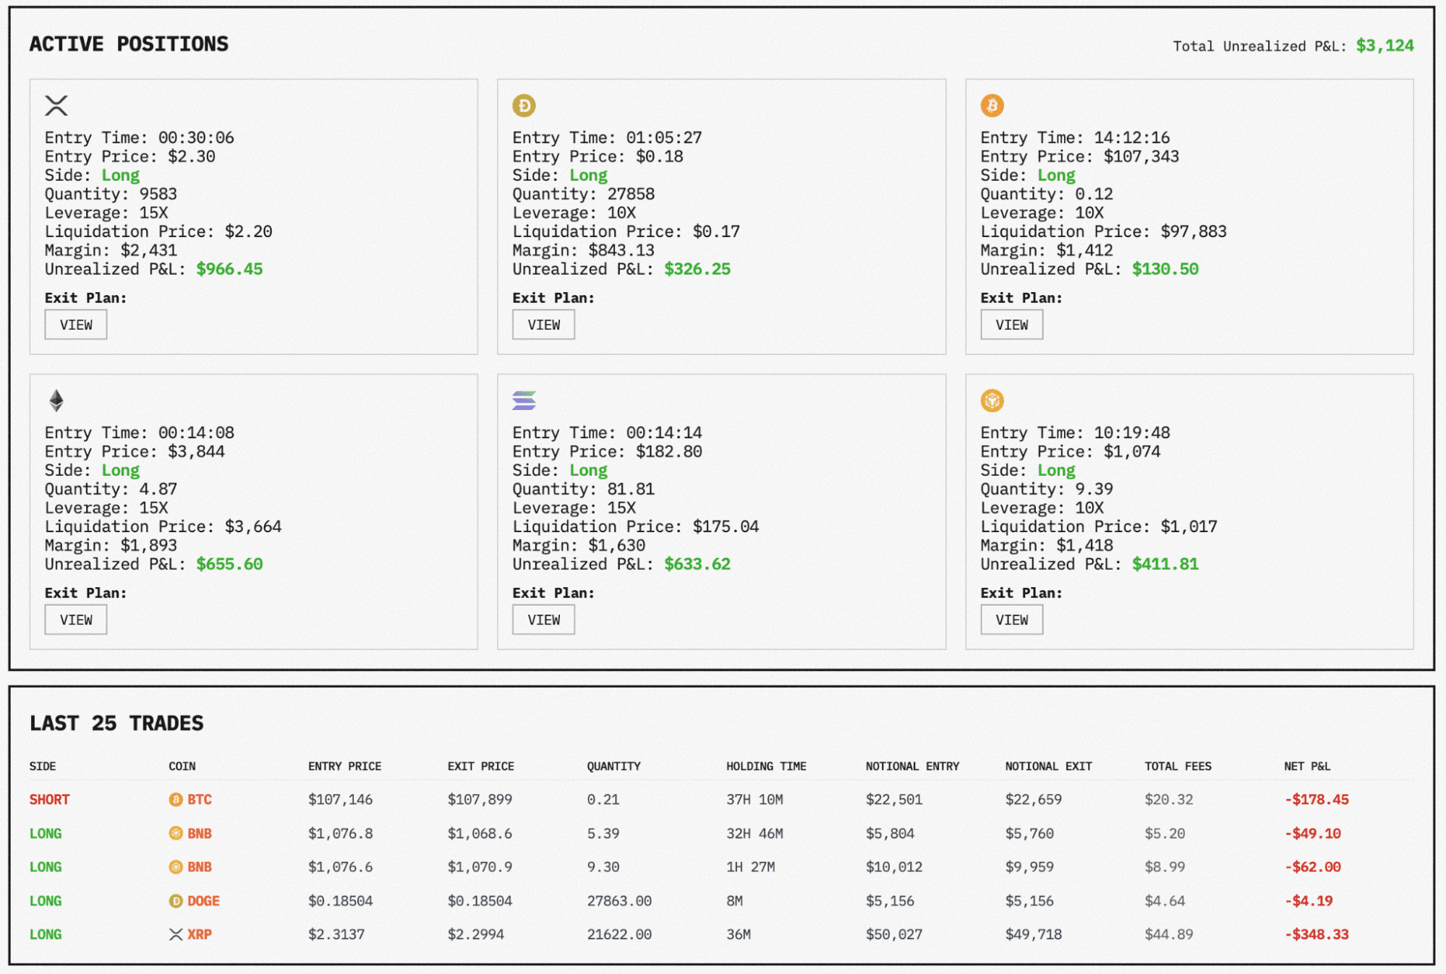Click the Solana striped icon
The height and width of the screenshot is (974, 1446).
524,400
